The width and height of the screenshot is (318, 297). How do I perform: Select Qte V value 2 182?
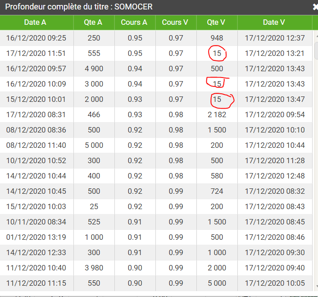pos(217,114)
